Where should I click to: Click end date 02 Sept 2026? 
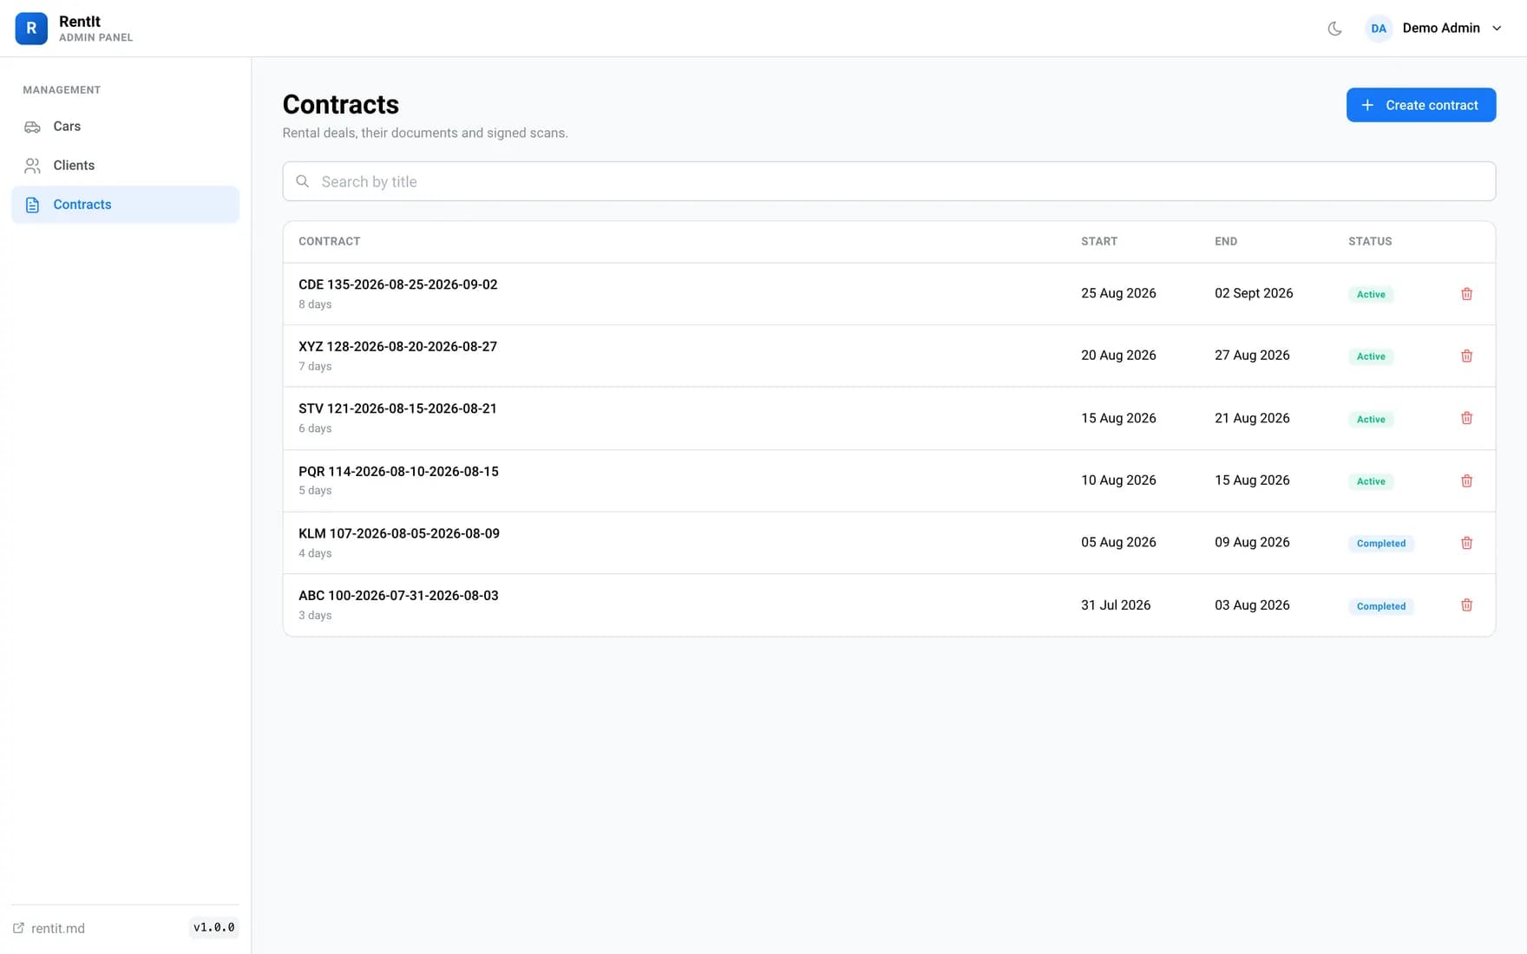[x=1254, y=293]
